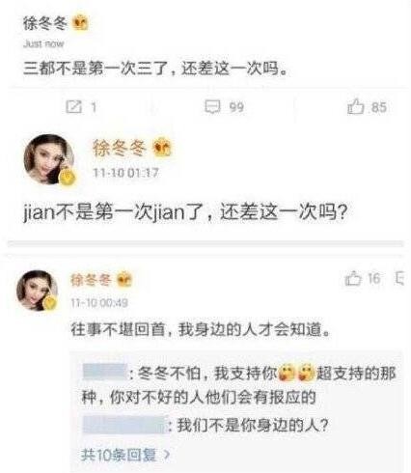The image size is (411, 473).
Task: Like the first post with thumbs-up showing 85
Action: pyautogui.click(x=355, y=106)
